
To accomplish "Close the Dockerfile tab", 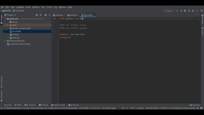I will (x=94, y=15).
